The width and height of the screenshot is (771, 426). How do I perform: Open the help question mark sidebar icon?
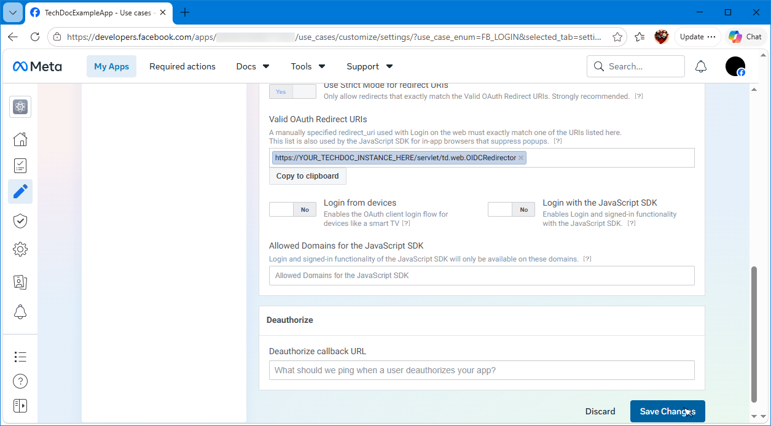[20, 381]
